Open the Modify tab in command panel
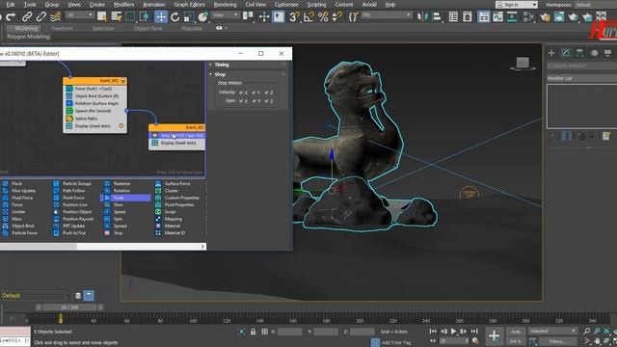 pyautogui.click(x=566, y=53)
